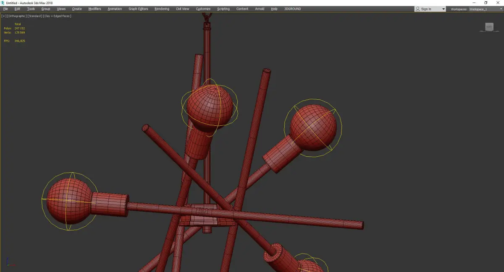Open the Help menu

(274, 9)
